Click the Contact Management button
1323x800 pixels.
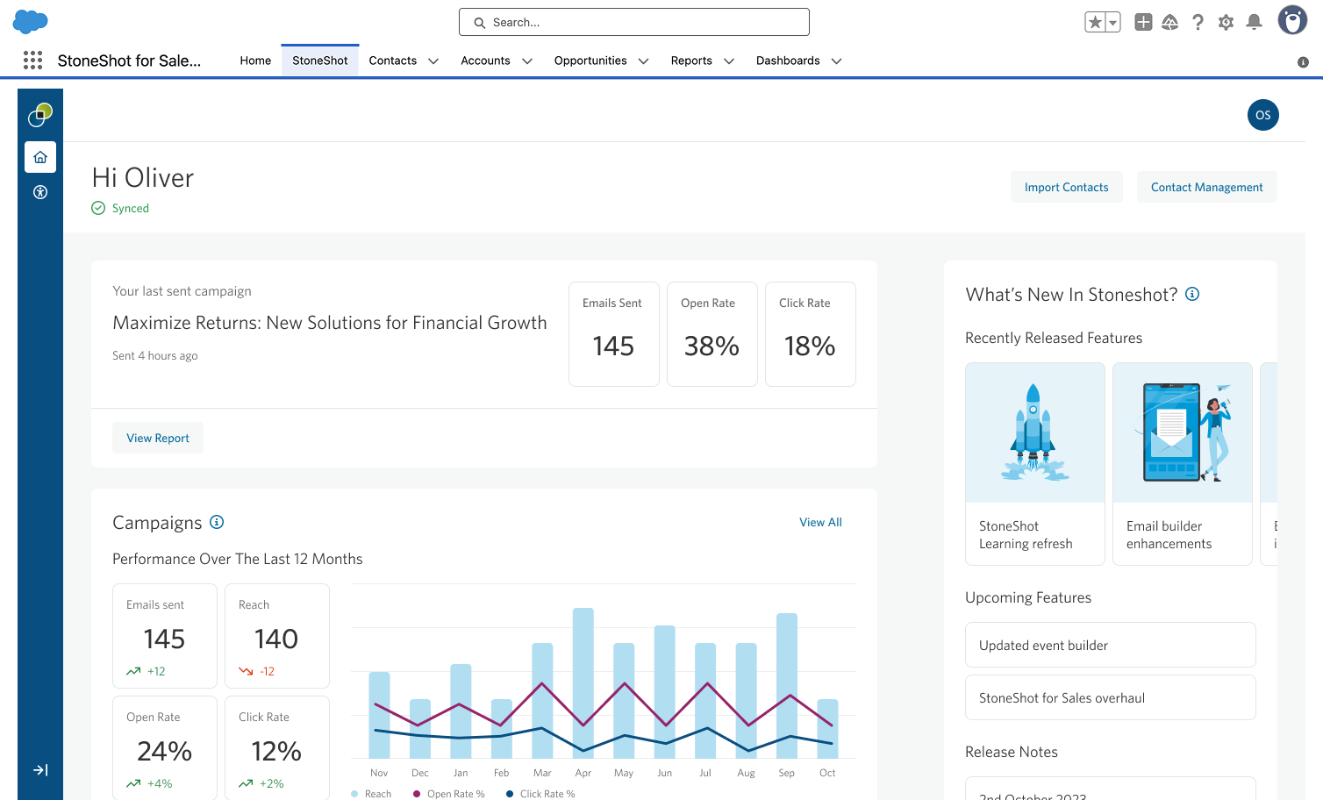point(1207,187)
